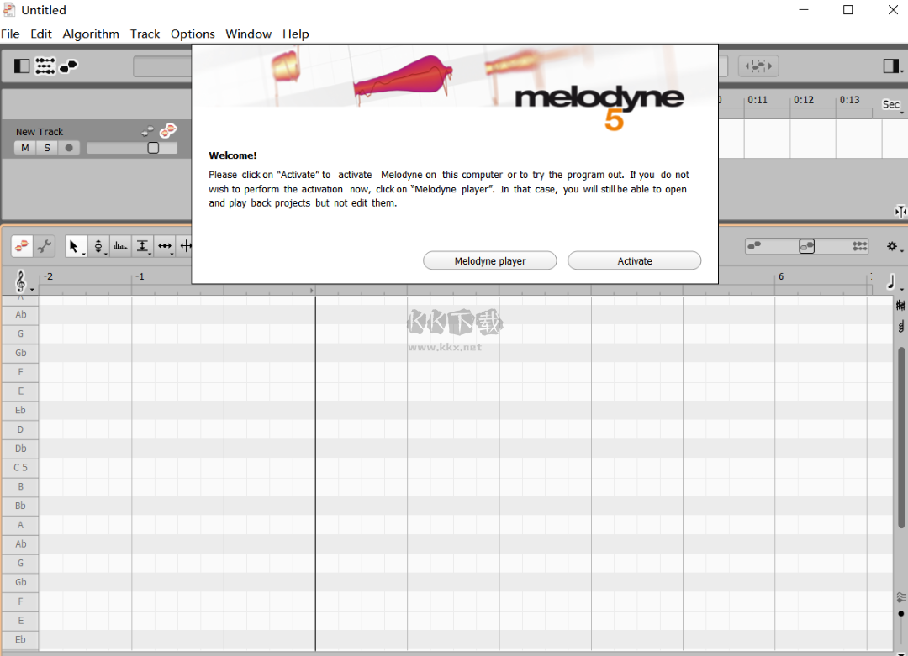This screenshot has width=908, height=656.
Task: Open the Algorithm menu
Action: click(x=91, y=34)
